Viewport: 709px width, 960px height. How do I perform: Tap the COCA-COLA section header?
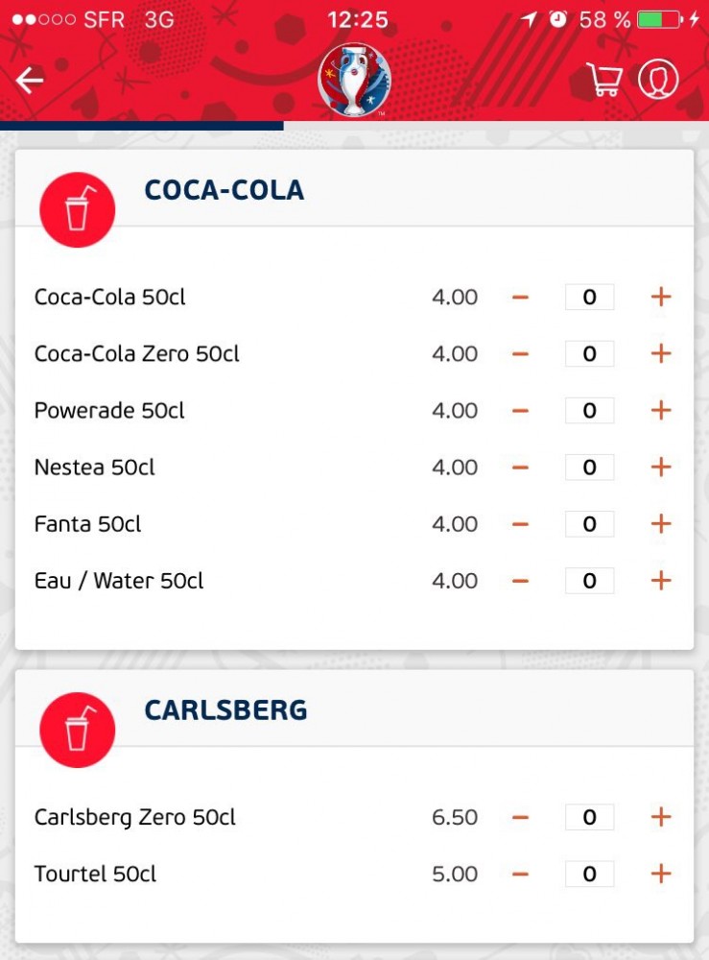click(x=224, y=190)
